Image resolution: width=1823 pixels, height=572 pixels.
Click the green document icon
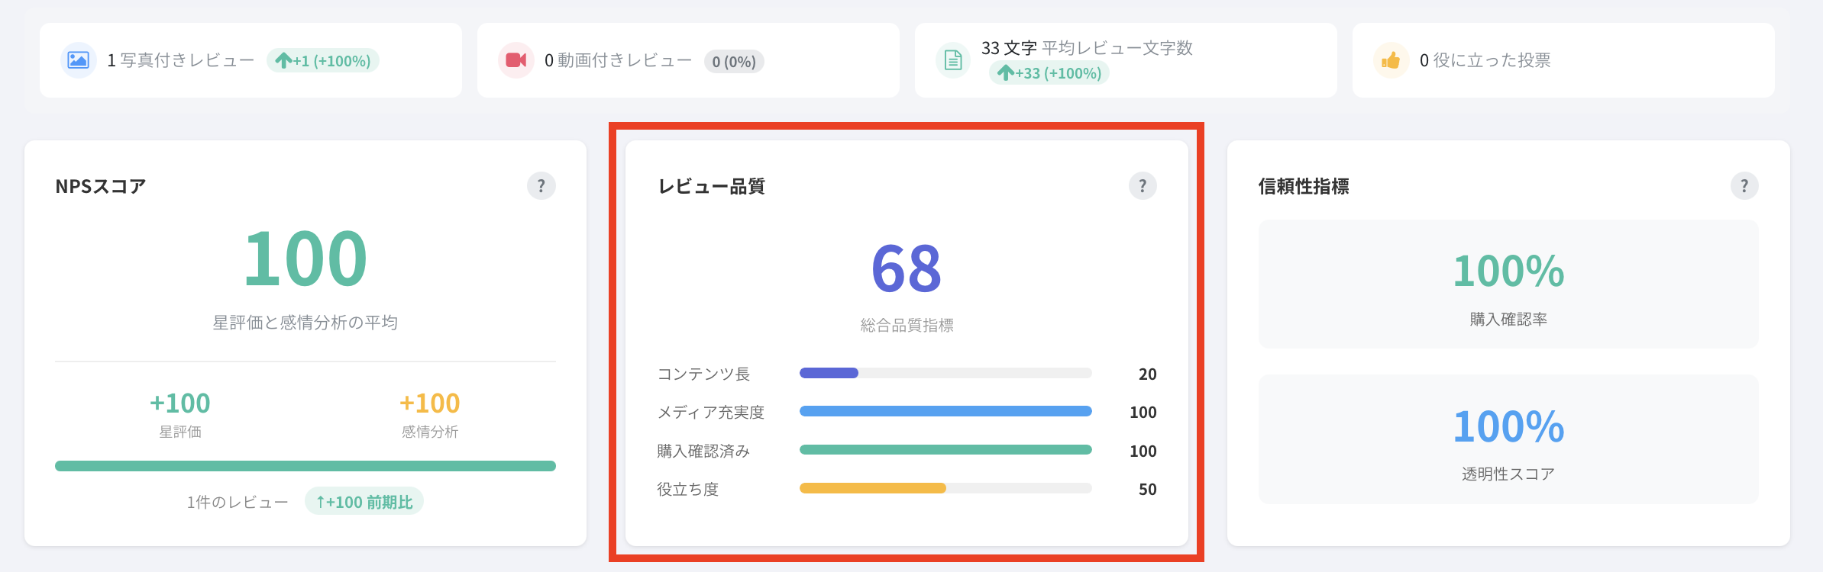click(x=953, y=60)
